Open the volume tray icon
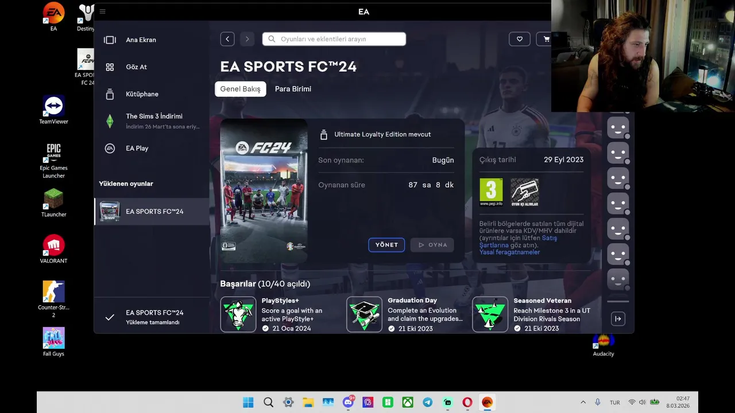Image resolution: width=735 pixels, height=413 pixels. 643,403
